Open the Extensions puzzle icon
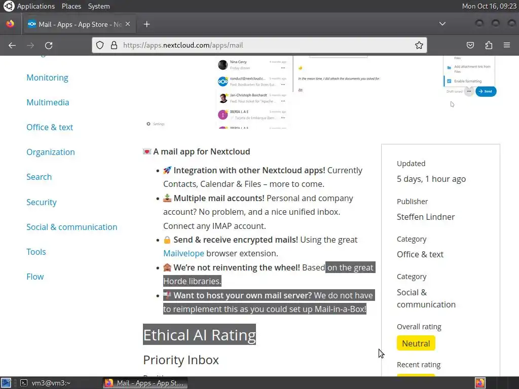The image size is (519, 389). pyautogui.click(x=489, y=45)
